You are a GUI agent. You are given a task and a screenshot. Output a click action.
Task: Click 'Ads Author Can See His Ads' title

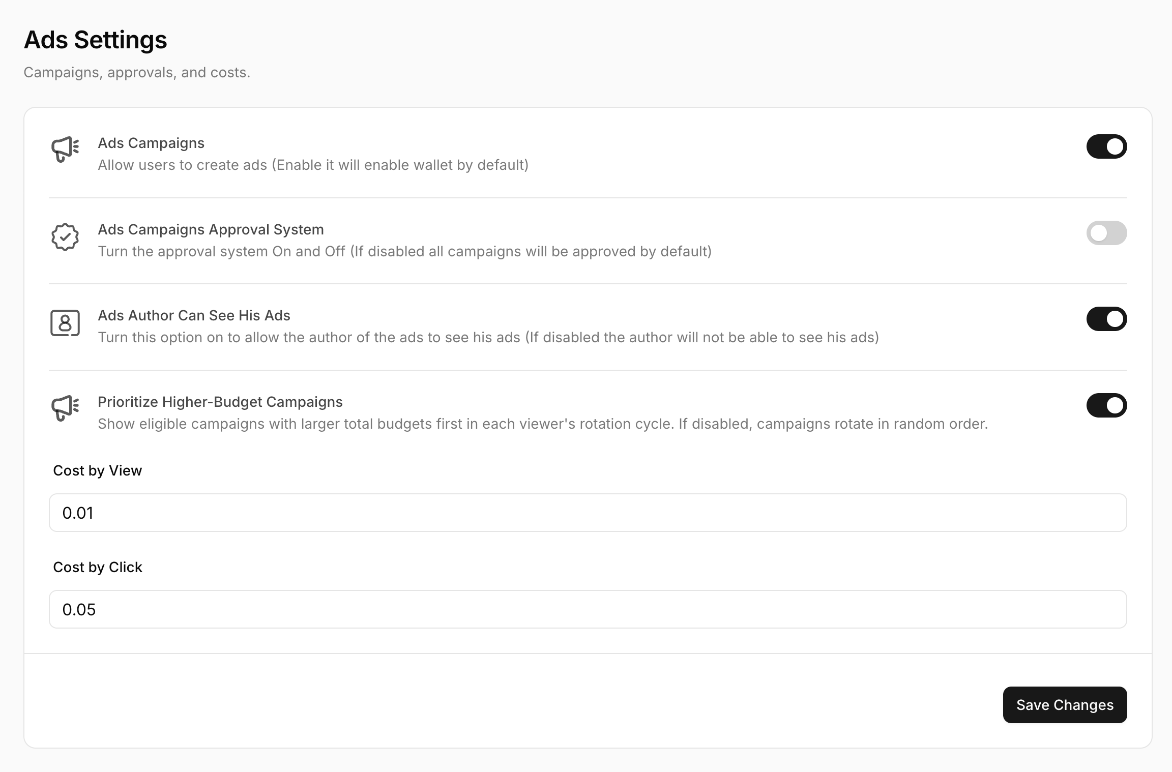pyautogui.click(x=194, y=315)
